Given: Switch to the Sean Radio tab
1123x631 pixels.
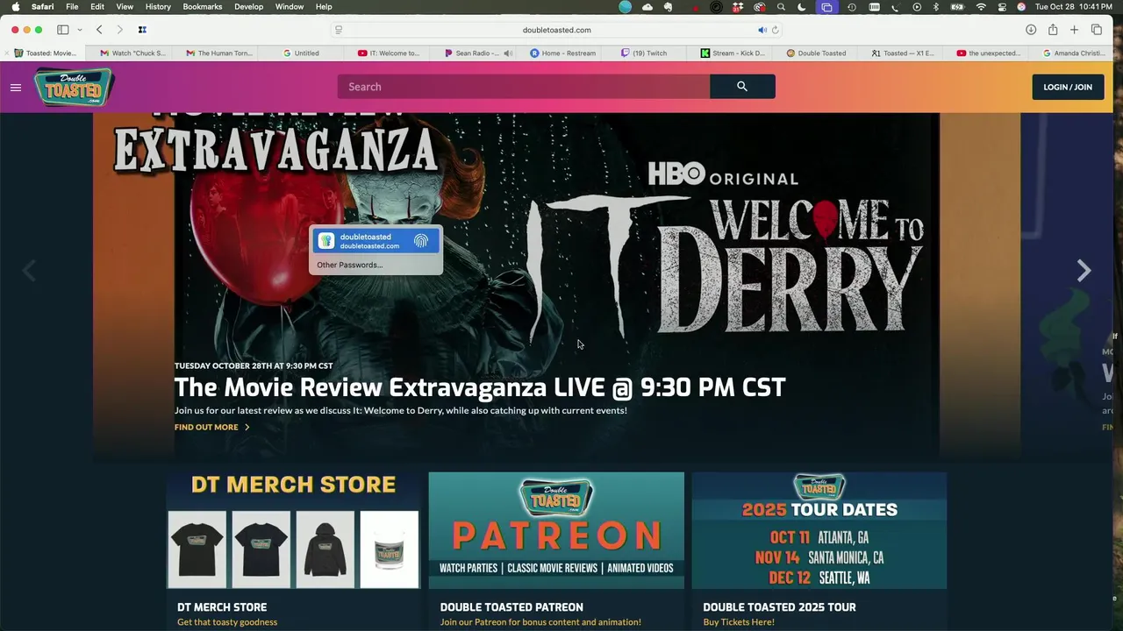Looking at the screenshot, I should 472,53.
